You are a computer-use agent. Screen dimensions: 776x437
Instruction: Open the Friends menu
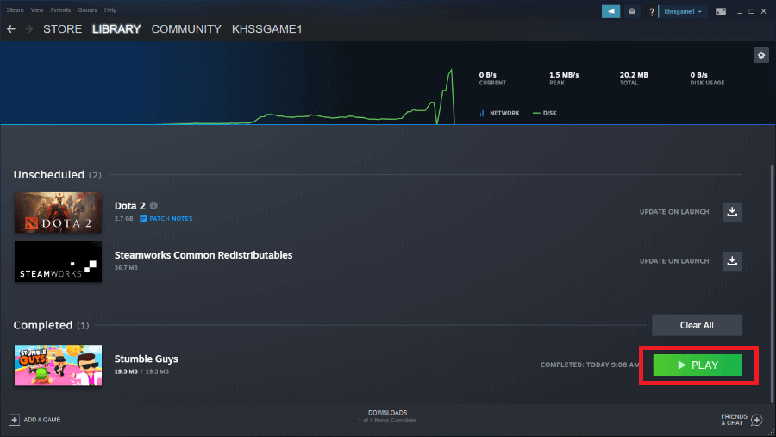pos(60,9)
